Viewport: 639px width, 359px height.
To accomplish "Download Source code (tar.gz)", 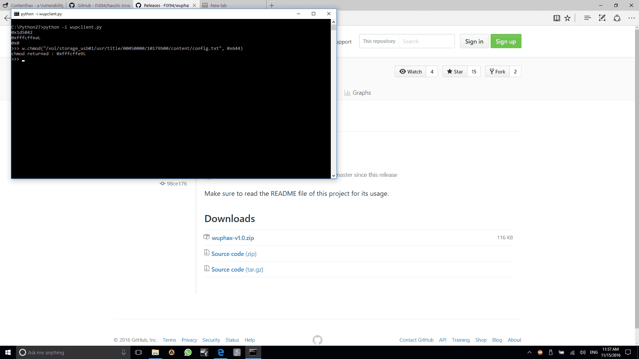I will pyautogui.click(x=237, y=270).
